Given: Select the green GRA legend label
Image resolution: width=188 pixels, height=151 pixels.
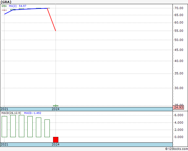Looking at the screenshot, I should pyautogui.click(x=4, y=6).
